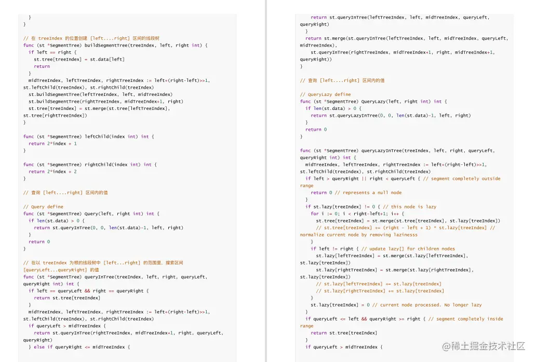The image size is (536, 362).
Task: Select the buildSegmentTree function declaration line
Action: [115, 45]
